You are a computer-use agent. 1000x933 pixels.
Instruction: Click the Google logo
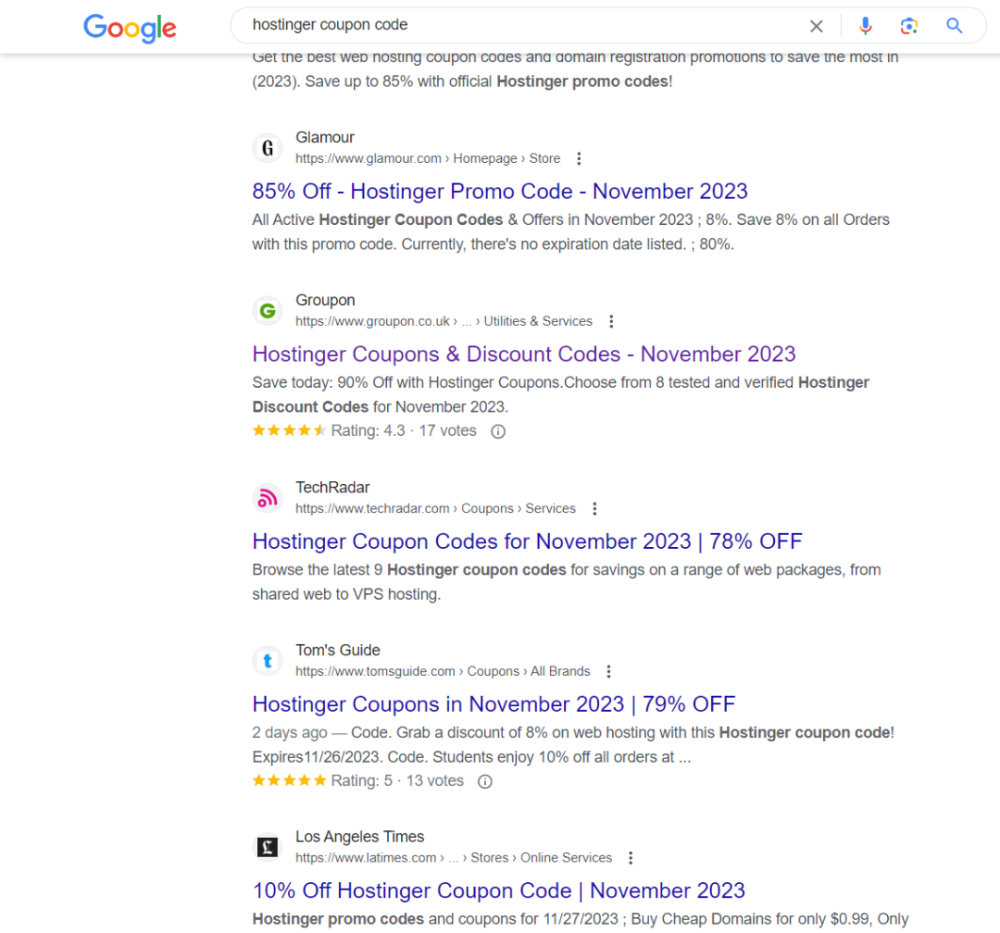click(131, 28)
